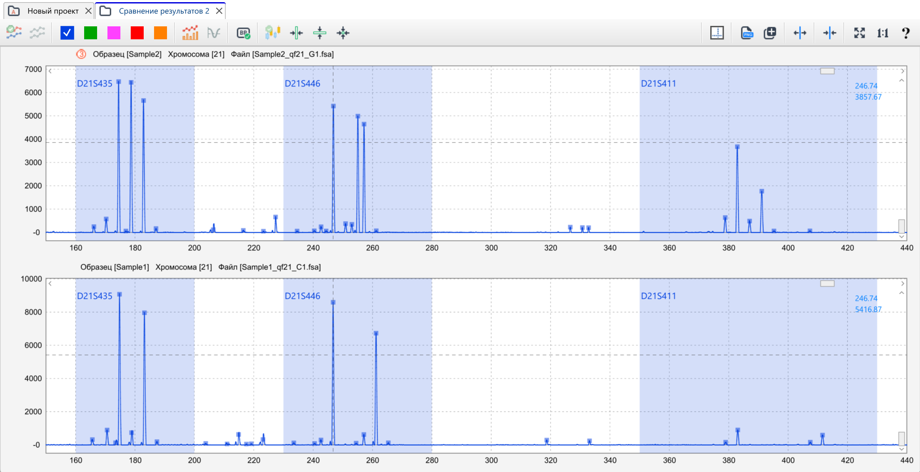Click the D21S446 marker label in top chart
The height and width of the screenshot is (472, 920).
[x=302, y=83]
